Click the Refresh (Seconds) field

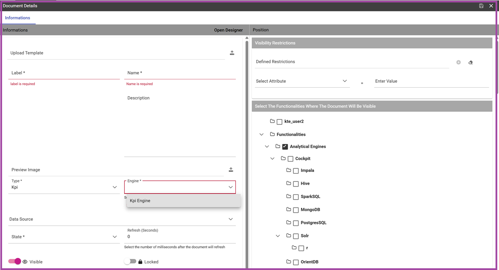(180, 236)
